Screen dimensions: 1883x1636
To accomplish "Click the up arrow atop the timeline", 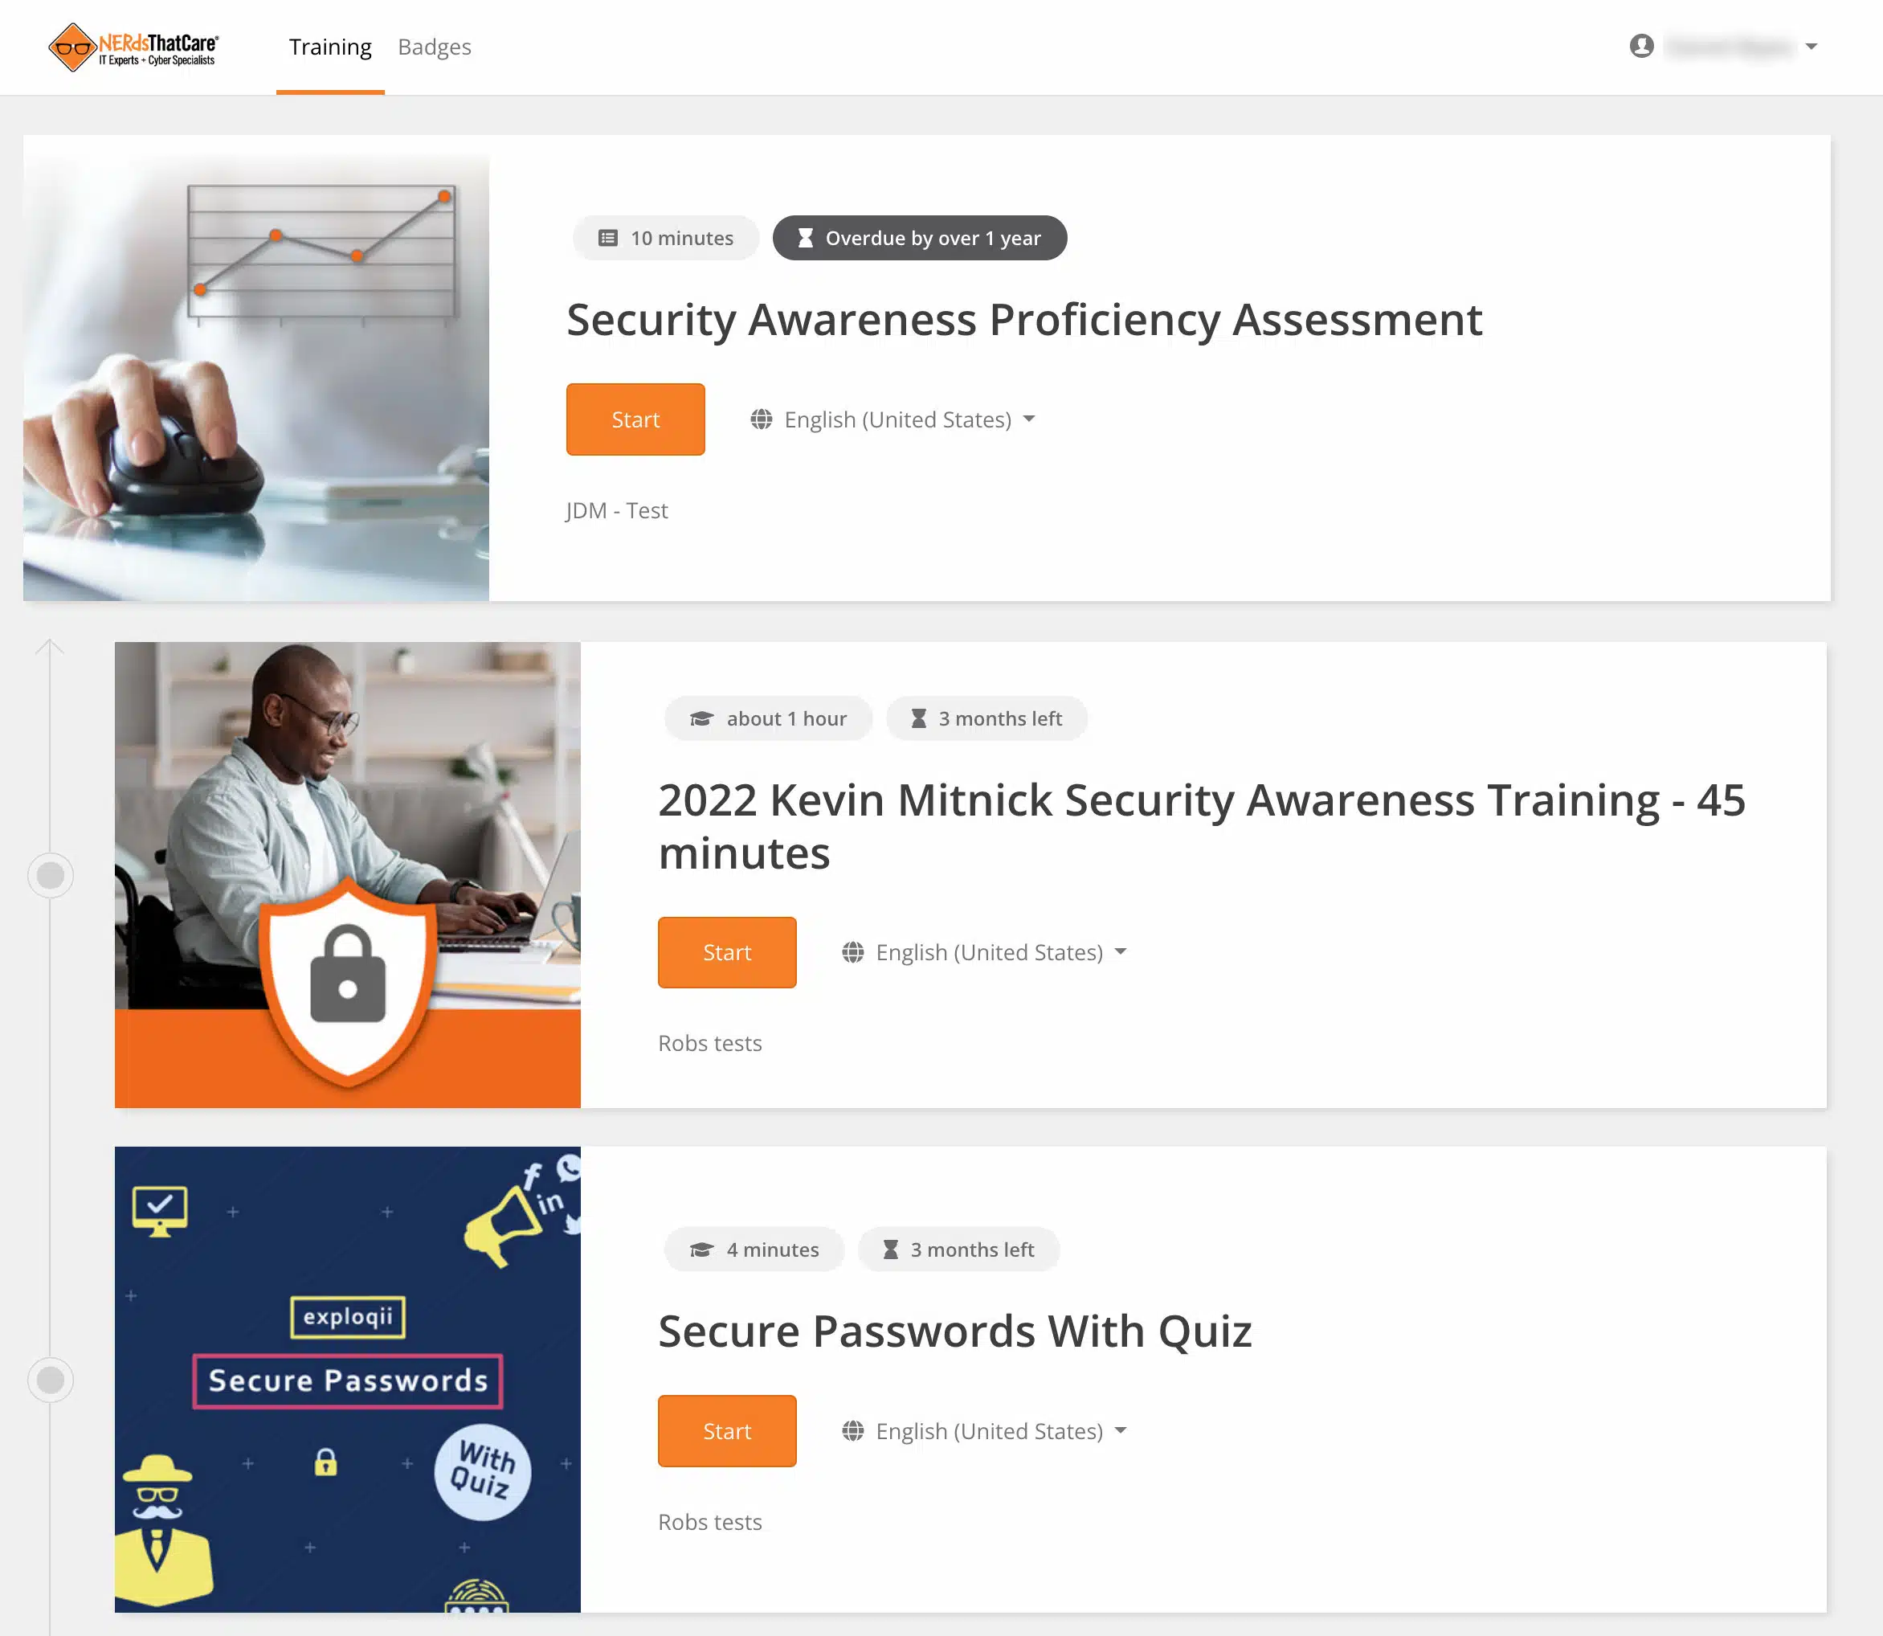I will [49, 648].
